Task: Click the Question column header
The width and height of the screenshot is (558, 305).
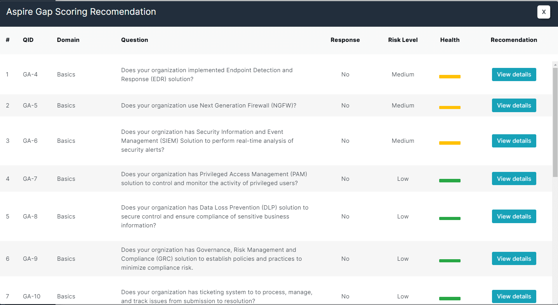Action: [134, 40]
